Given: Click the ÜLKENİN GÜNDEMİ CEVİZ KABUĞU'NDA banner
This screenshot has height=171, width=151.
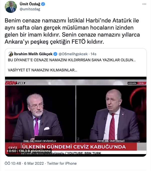Looking at the screenshot, I should 74,147.
